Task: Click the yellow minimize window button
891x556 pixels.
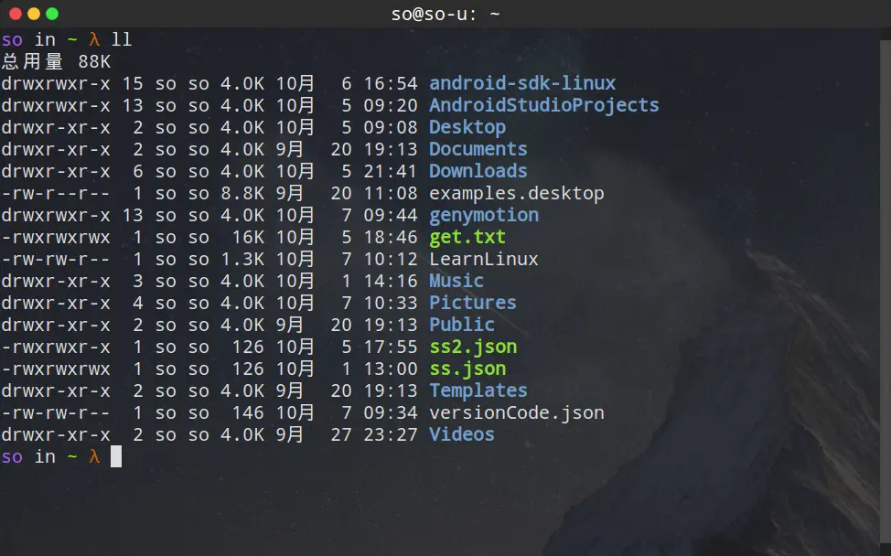Action: coord(34,14)
